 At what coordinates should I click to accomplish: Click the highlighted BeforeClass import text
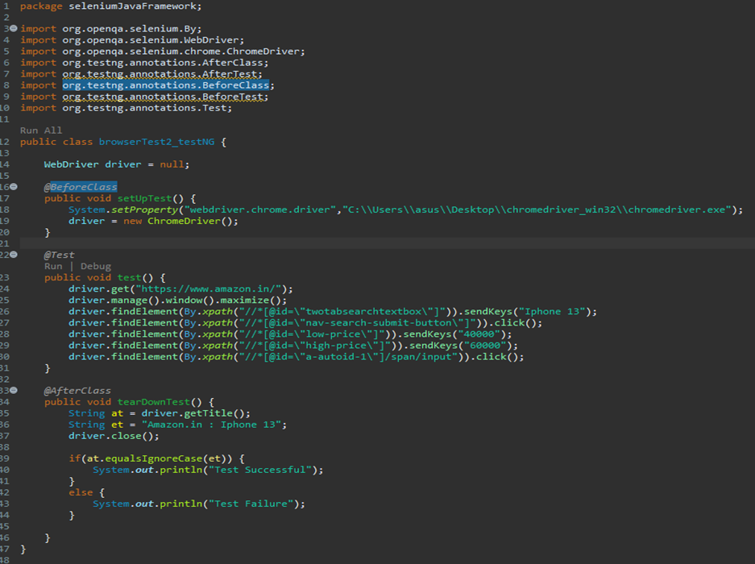point(166,85)
